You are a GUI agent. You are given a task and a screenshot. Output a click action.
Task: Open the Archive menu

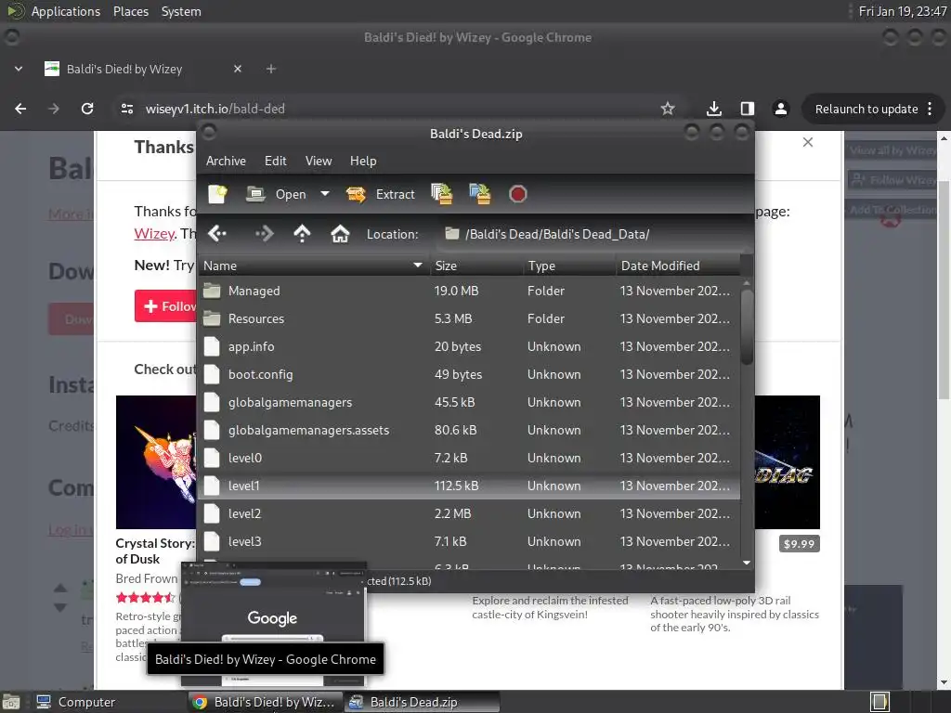[x=226, y=161]
